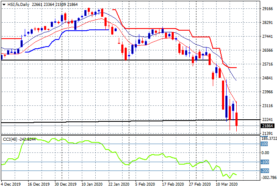Viewport: 277px width, 189px height.
Task: Select the 30 Dec 2019 date label
Action: tap(65, 184)
